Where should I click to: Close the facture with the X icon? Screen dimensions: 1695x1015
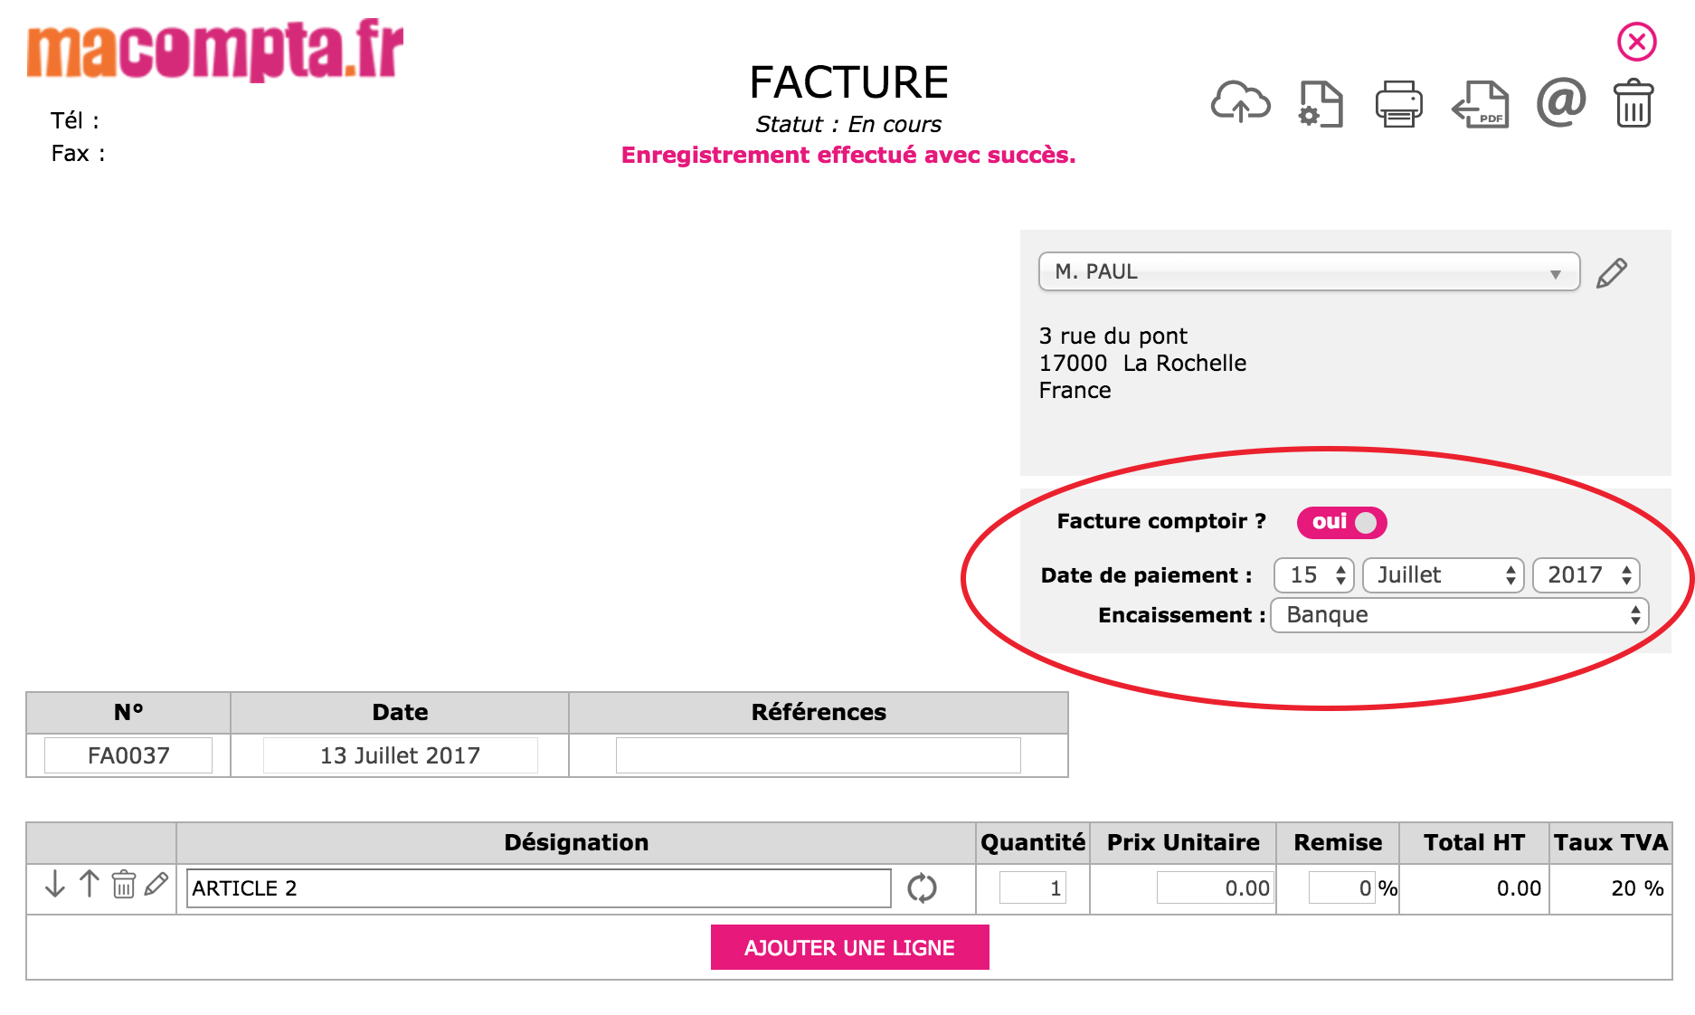tap(1636, 40)
